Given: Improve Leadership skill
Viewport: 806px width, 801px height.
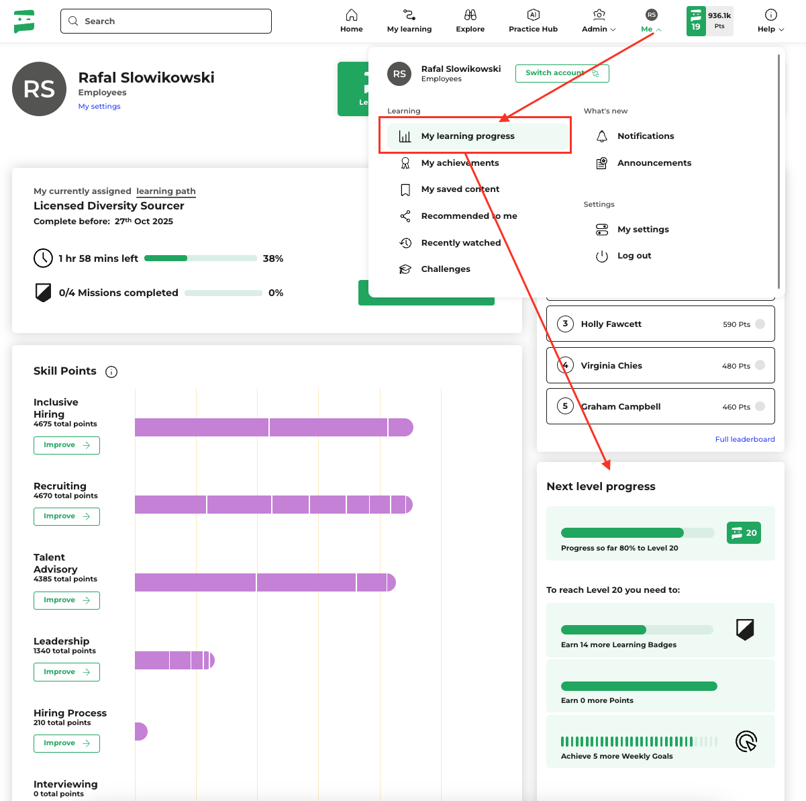Looking at the screenshot, I should tap(66, 672).
